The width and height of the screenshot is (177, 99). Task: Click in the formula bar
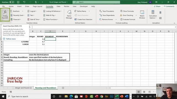[x=103, y=27]
